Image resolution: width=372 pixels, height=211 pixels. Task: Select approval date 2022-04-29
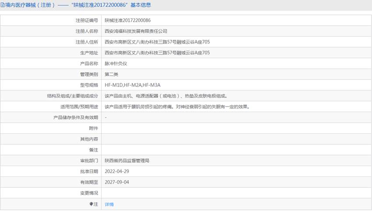(117, 171)
